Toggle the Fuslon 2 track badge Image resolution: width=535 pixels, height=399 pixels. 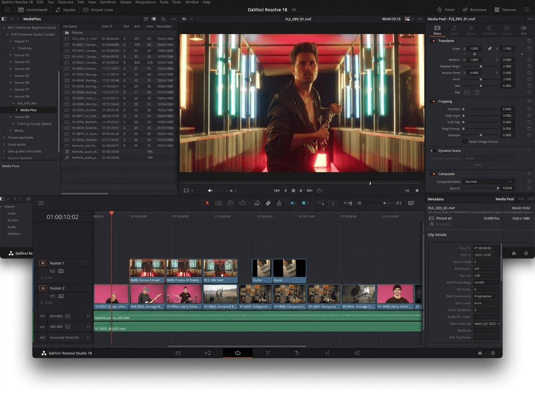coord(43,288)
